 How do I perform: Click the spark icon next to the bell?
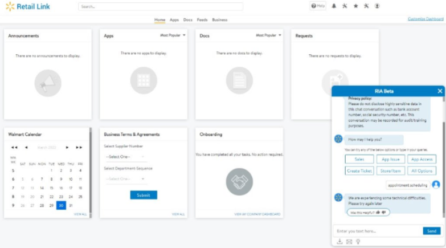tap(345, 6)
